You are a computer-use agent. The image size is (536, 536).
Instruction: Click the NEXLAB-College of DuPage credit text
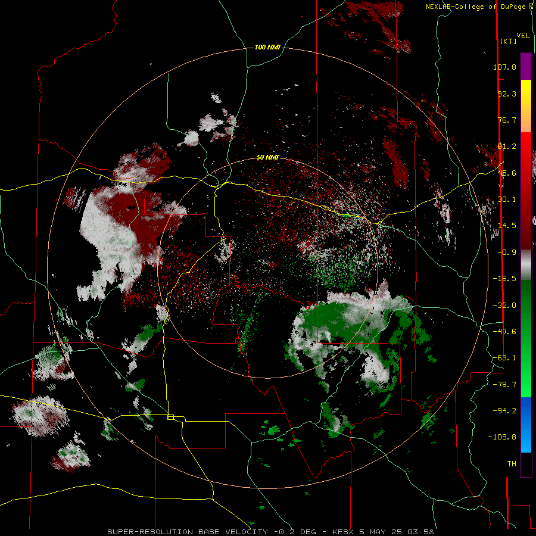tap(476, 7)
